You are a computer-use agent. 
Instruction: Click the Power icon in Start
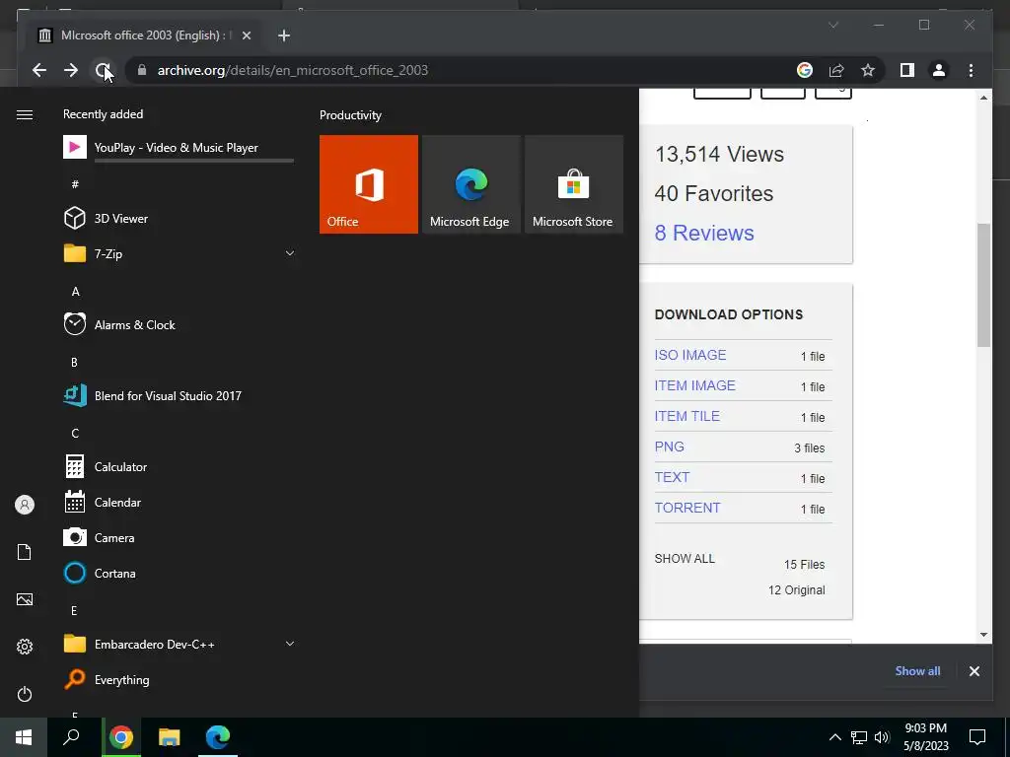[x=25, y=694]
